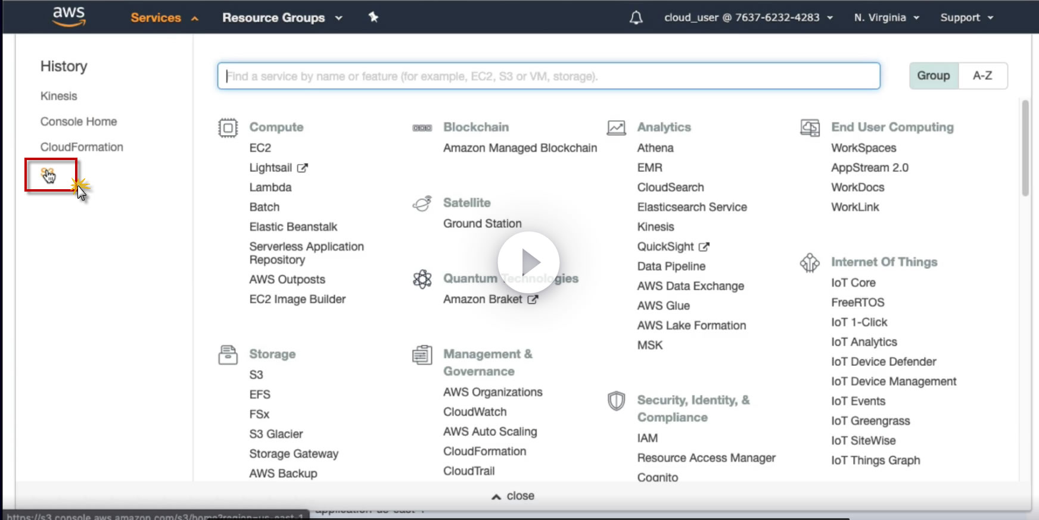The image size is (1039, 520).
Task: Open the EC2 service link
Action: [x=260, y=148]
